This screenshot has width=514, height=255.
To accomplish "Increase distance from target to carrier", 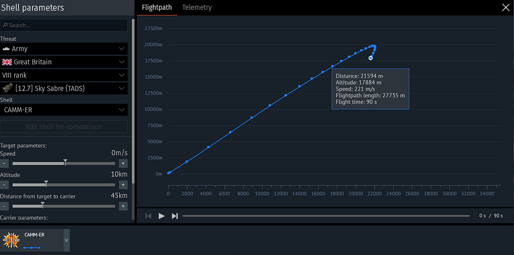I will pos(123,206).
